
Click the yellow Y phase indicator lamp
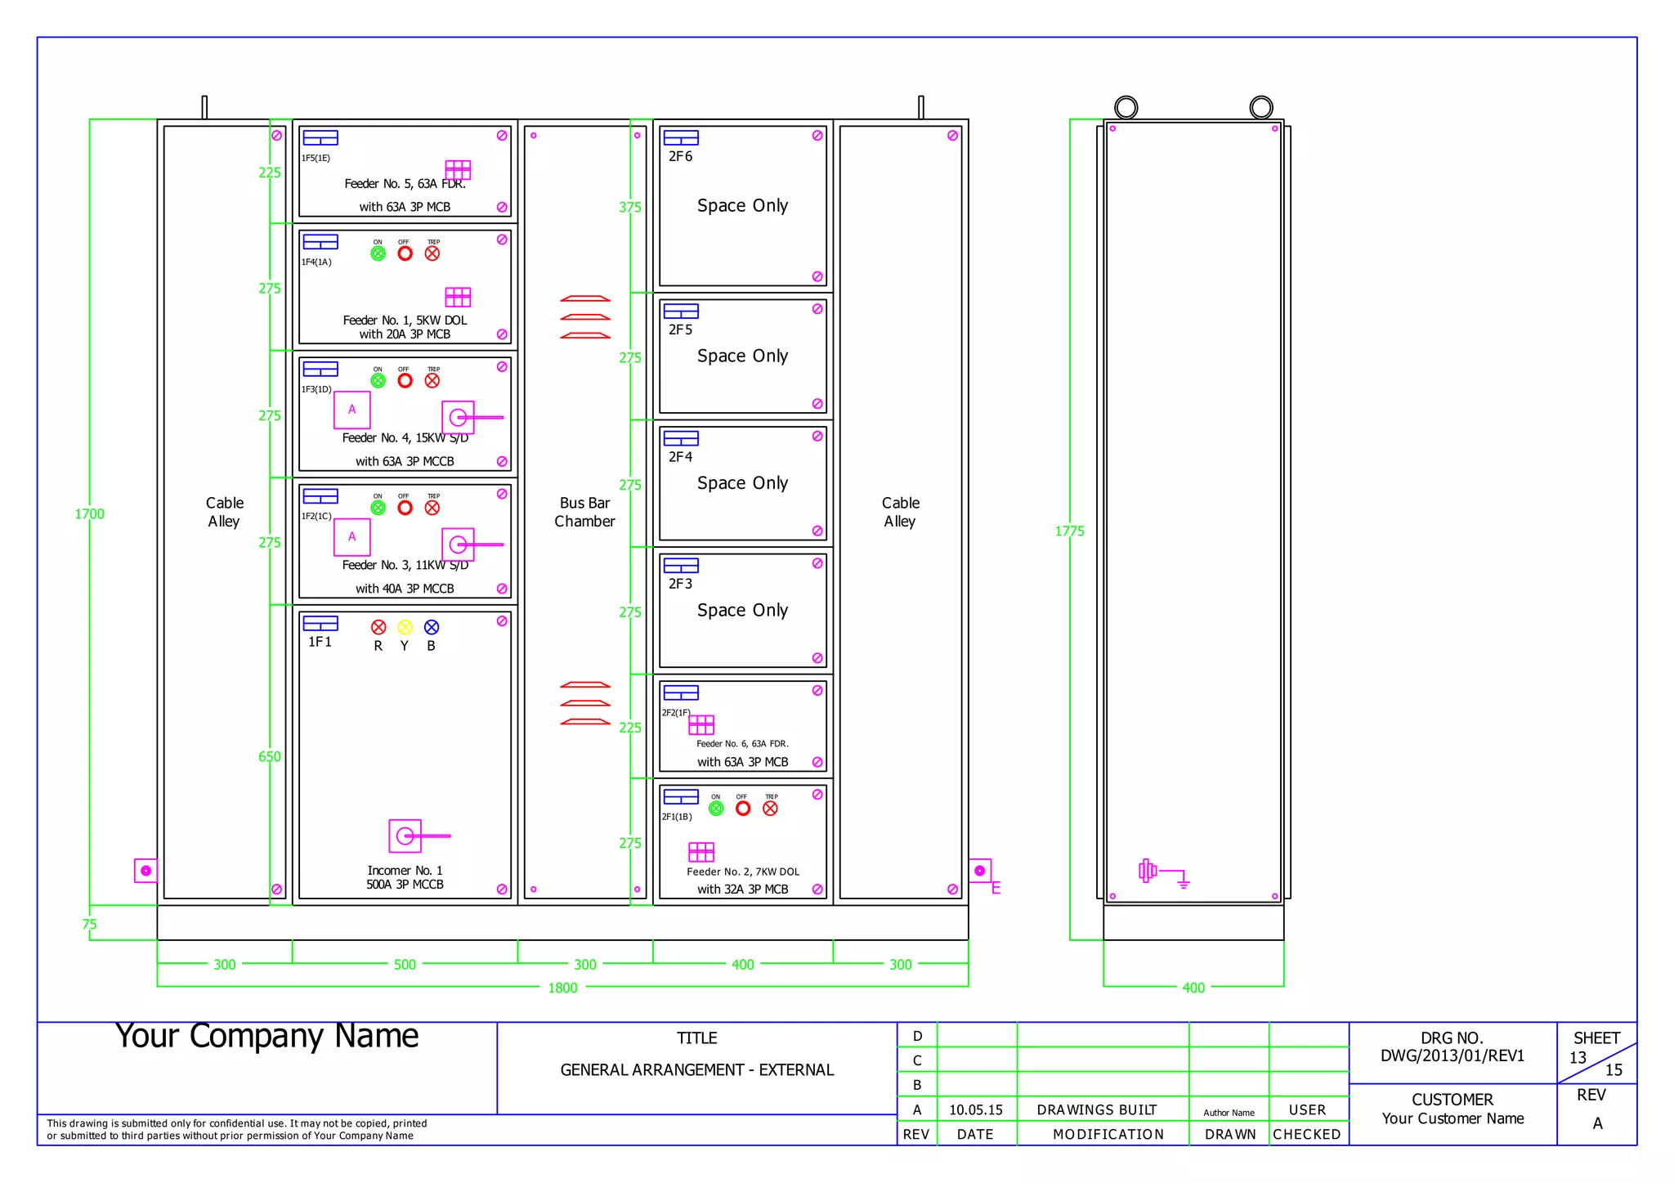(x=405, y=627)
